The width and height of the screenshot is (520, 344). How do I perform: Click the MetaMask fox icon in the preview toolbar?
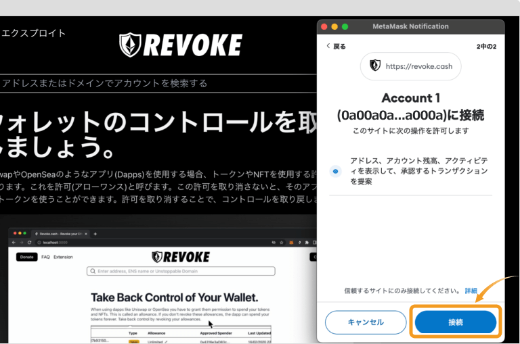(x=291, y=243)
